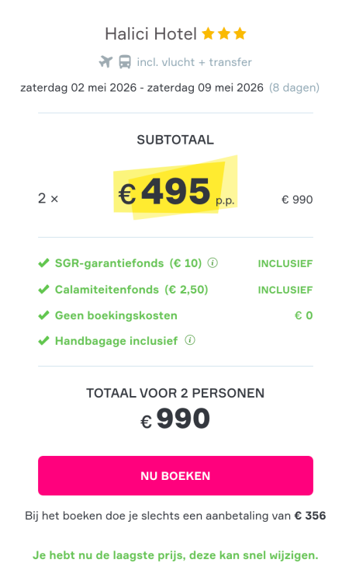Click the SGR-garantiefonds green checkmark

pyautogui.click(x=43, y=263)
